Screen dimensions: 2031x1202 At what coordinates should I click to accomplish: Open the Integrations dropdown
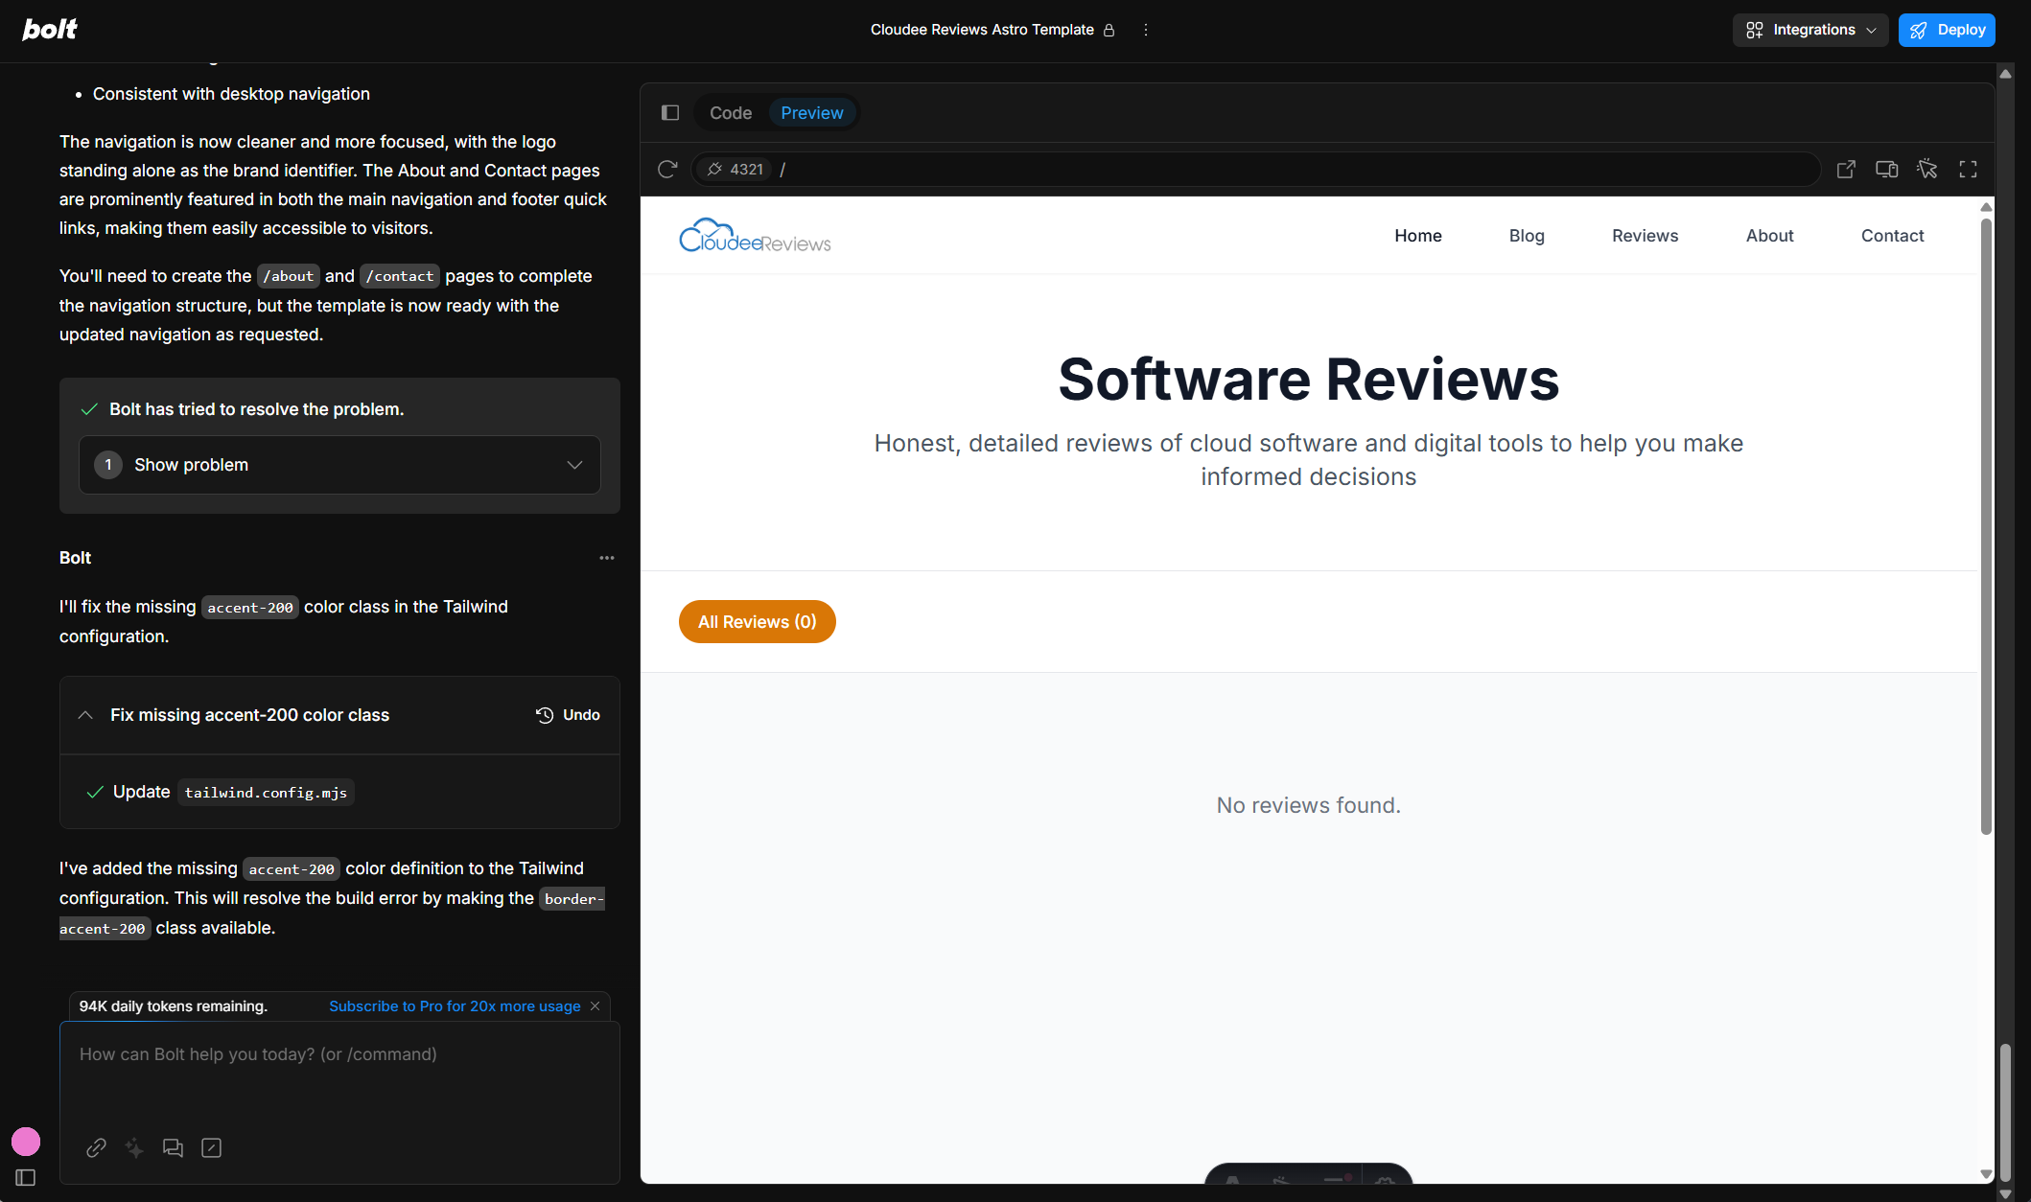(1809, 30)
